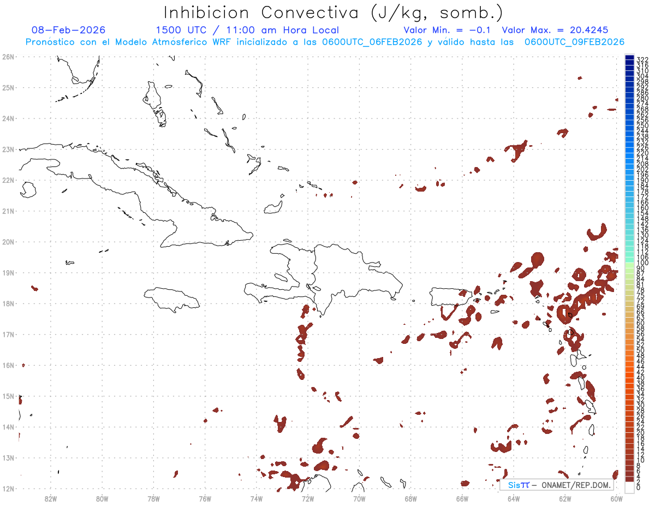Click the "12N" latitude label
This screenshot has width=655, height=506.
(x=8, y=489)
